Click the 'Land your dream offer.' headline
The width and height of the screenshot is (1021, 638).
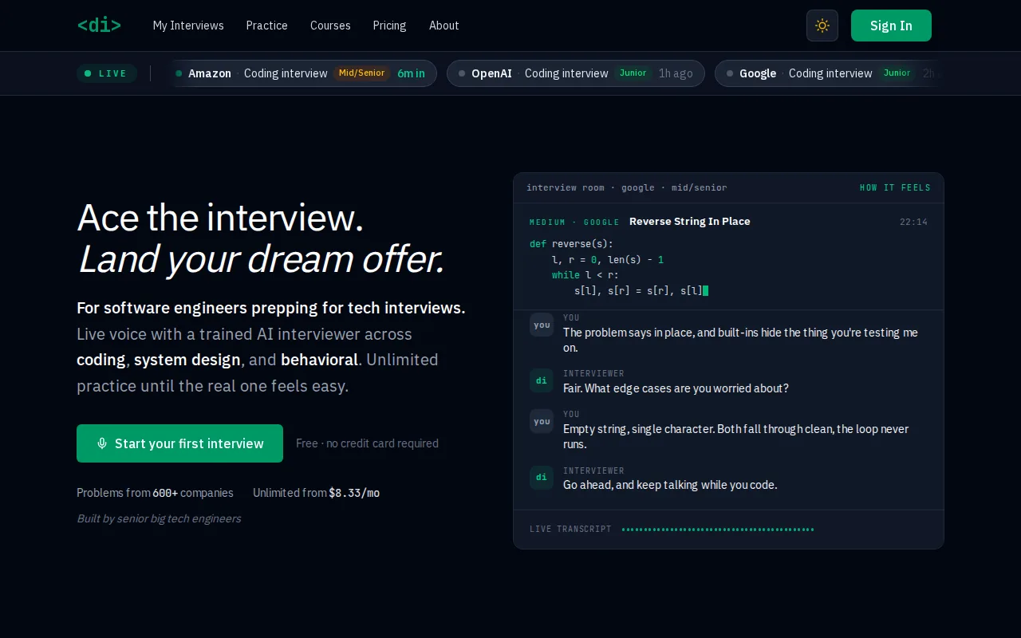point(260,259)
